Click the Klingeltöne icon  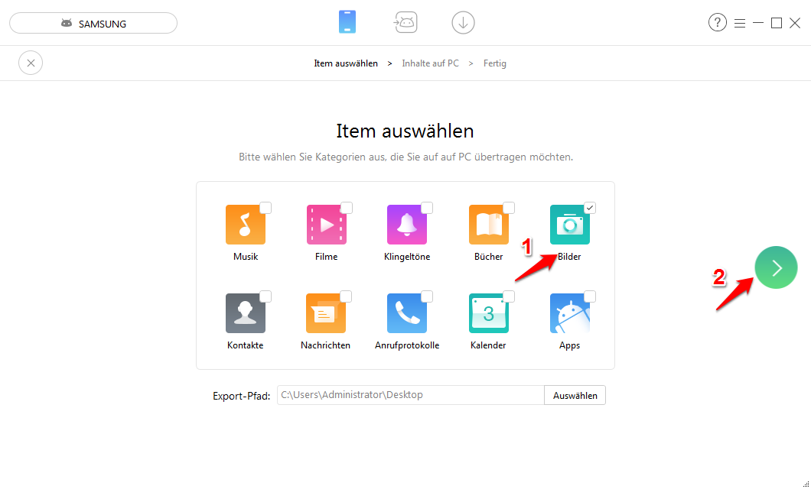coord(407,224)
